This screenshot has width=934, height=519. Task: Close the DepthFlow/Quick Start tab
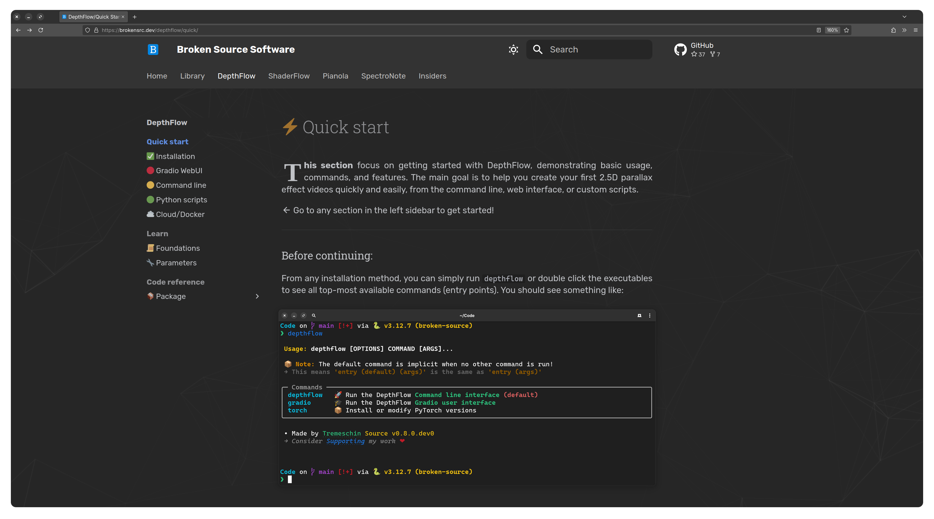point(123,17)
